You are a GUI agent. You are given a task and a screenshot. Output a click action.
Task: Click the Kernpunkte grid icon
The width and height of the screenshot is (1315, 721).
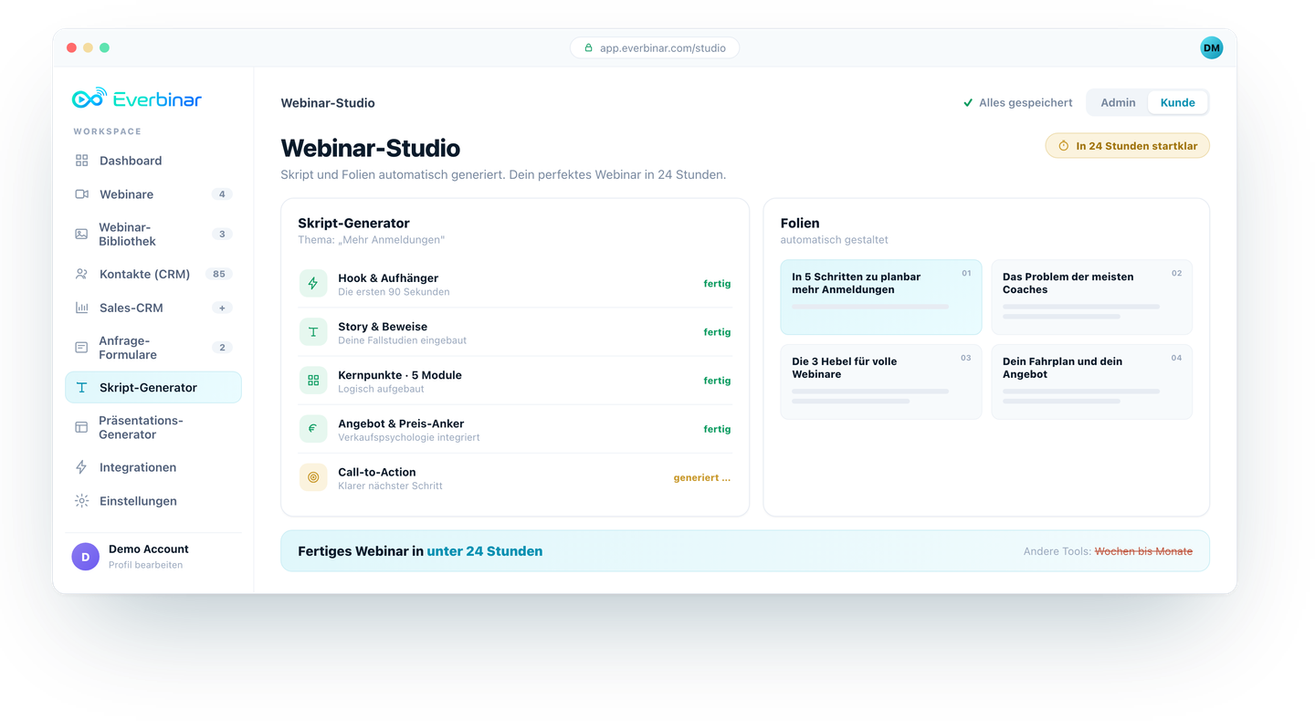pyautogui.click(x=313, y=381)
